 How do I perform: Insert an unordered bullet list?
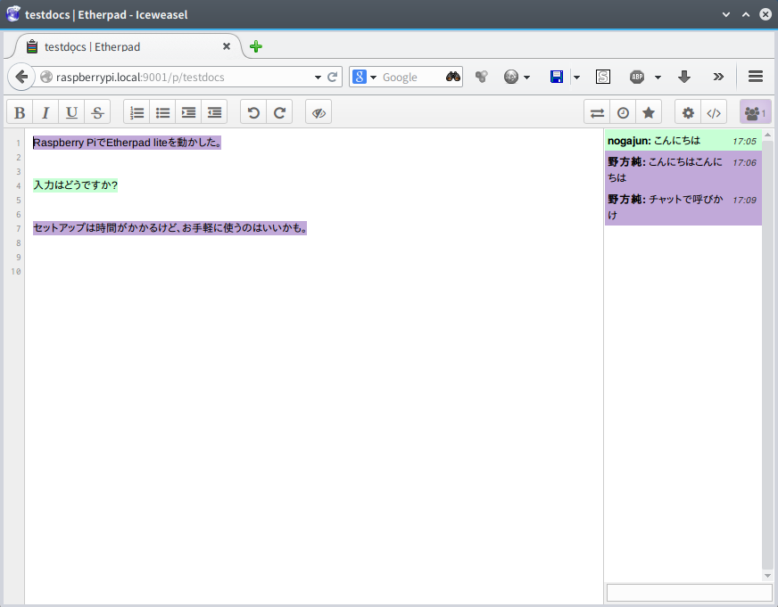[x=162, y=112]
